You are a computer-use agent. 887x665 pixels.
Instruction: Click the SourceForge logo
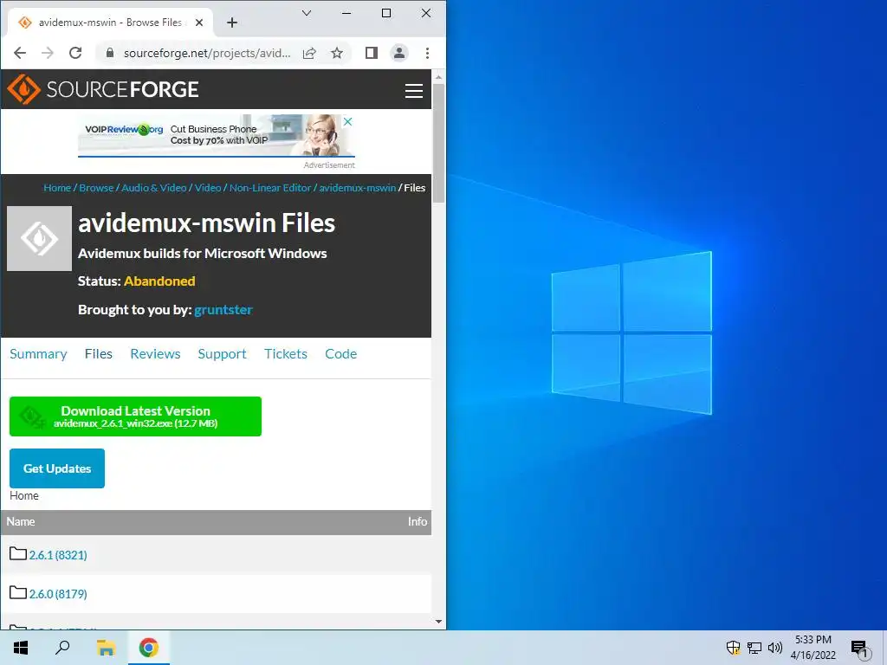103,89
